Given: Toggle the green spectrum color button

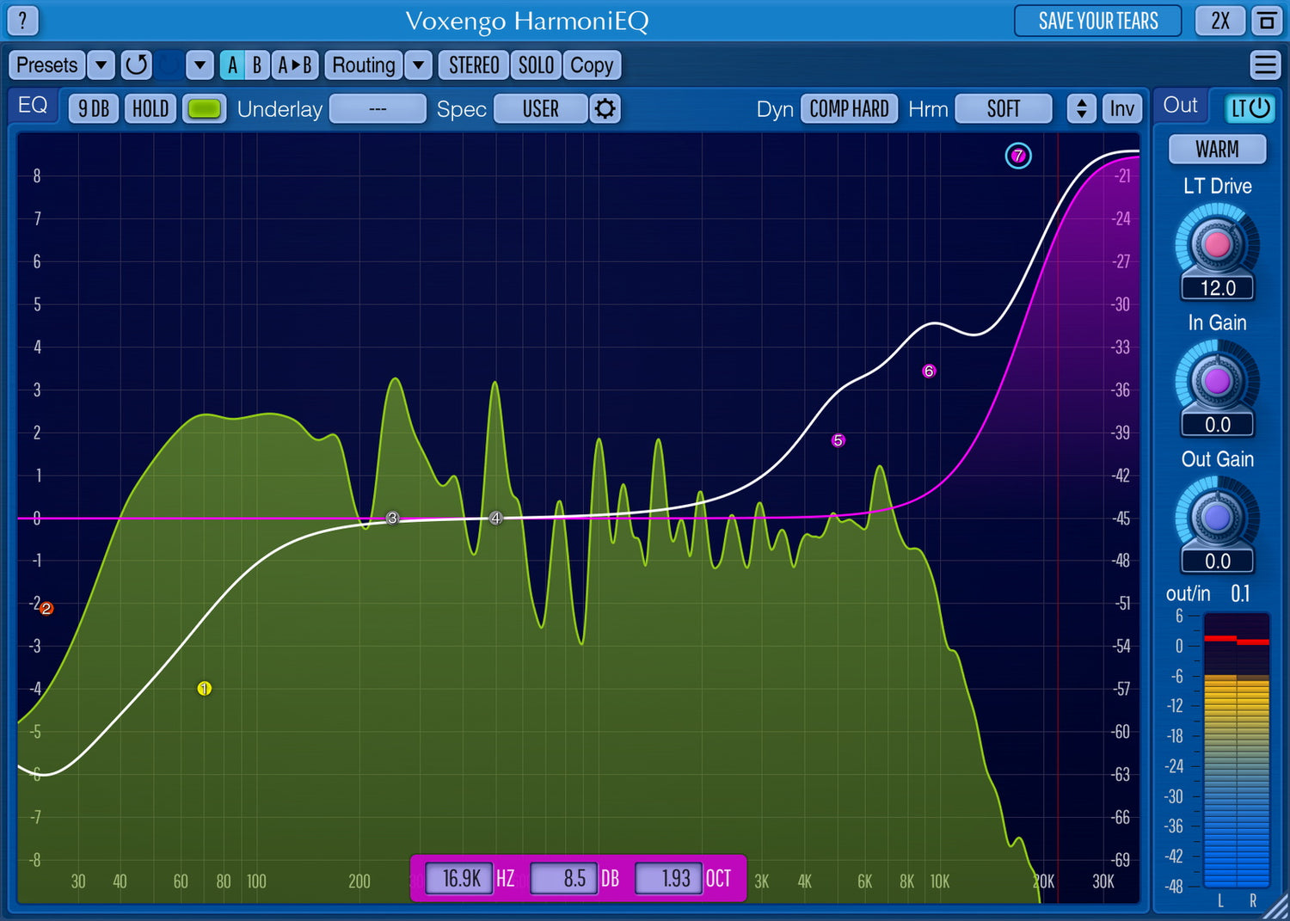Looking at the screenshot, I should [x=204, y=109].
